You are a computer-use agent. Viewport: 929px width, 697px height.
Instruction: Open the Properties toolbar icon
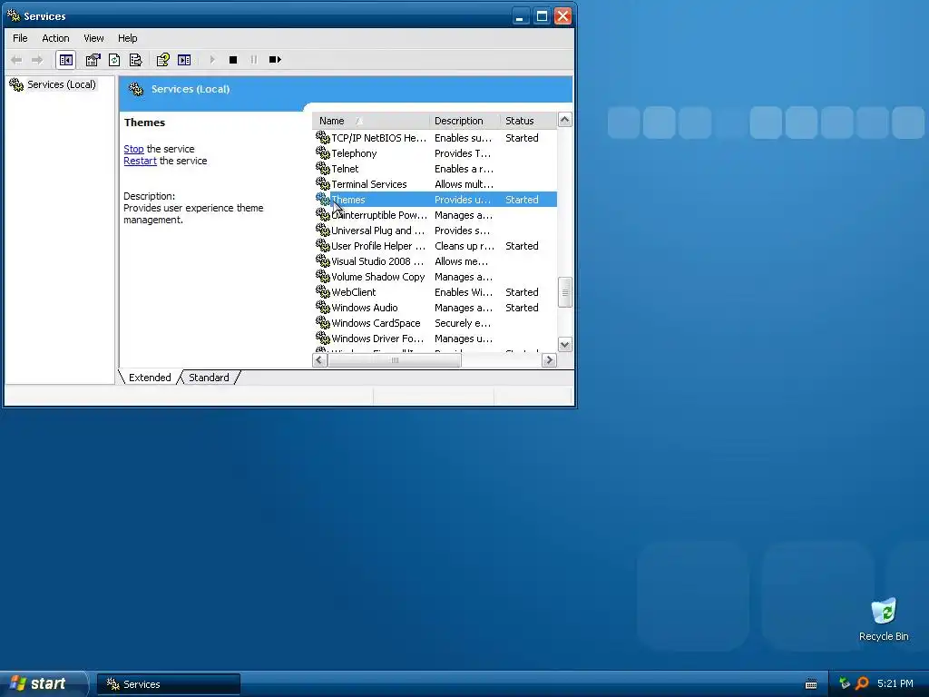(93, 60)
